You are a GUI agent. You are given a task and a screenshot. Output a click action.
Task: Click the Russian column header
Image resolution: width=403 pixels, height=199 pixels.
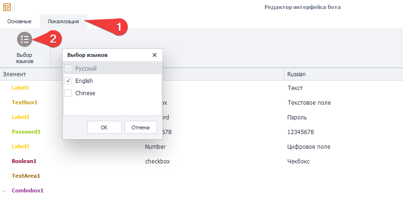tap(296, 74)
